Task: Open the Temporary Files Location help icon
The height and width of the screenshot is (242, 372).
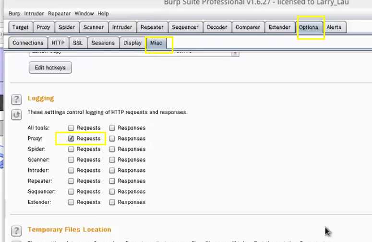Action: click(16, 230)
